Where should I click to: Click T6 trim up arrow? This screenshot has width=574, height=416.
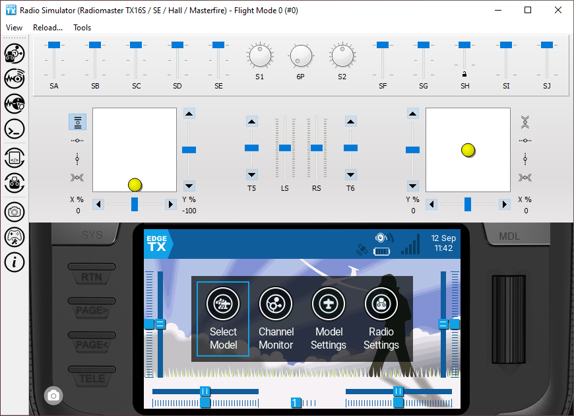350,121
